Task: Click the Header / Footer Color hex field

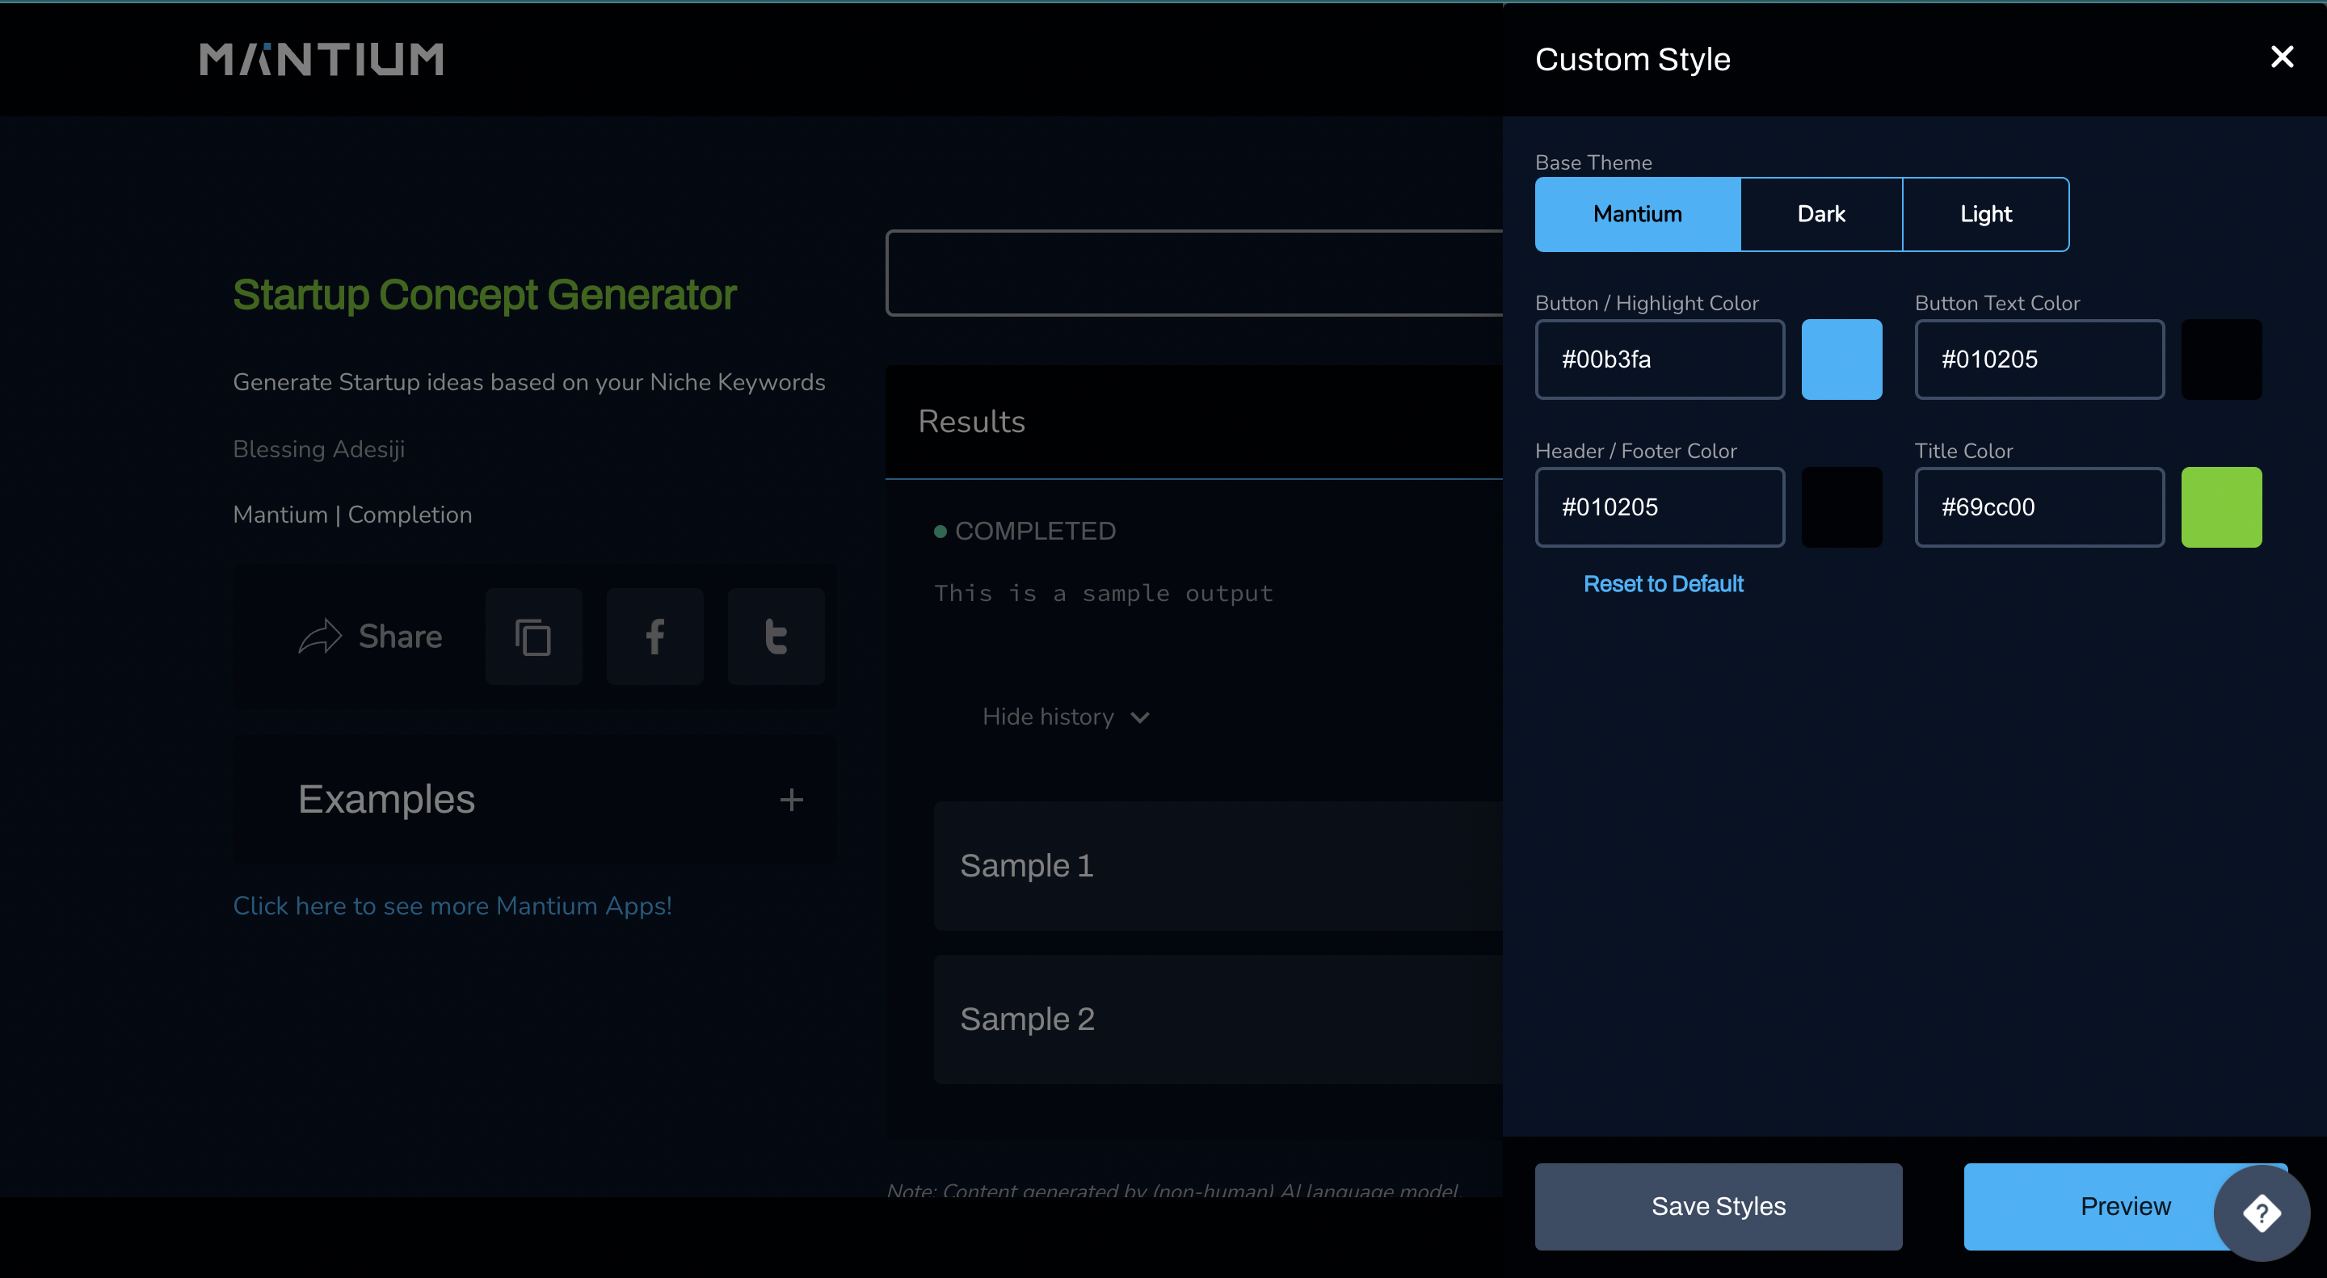Action: (x=1660, y=507)
